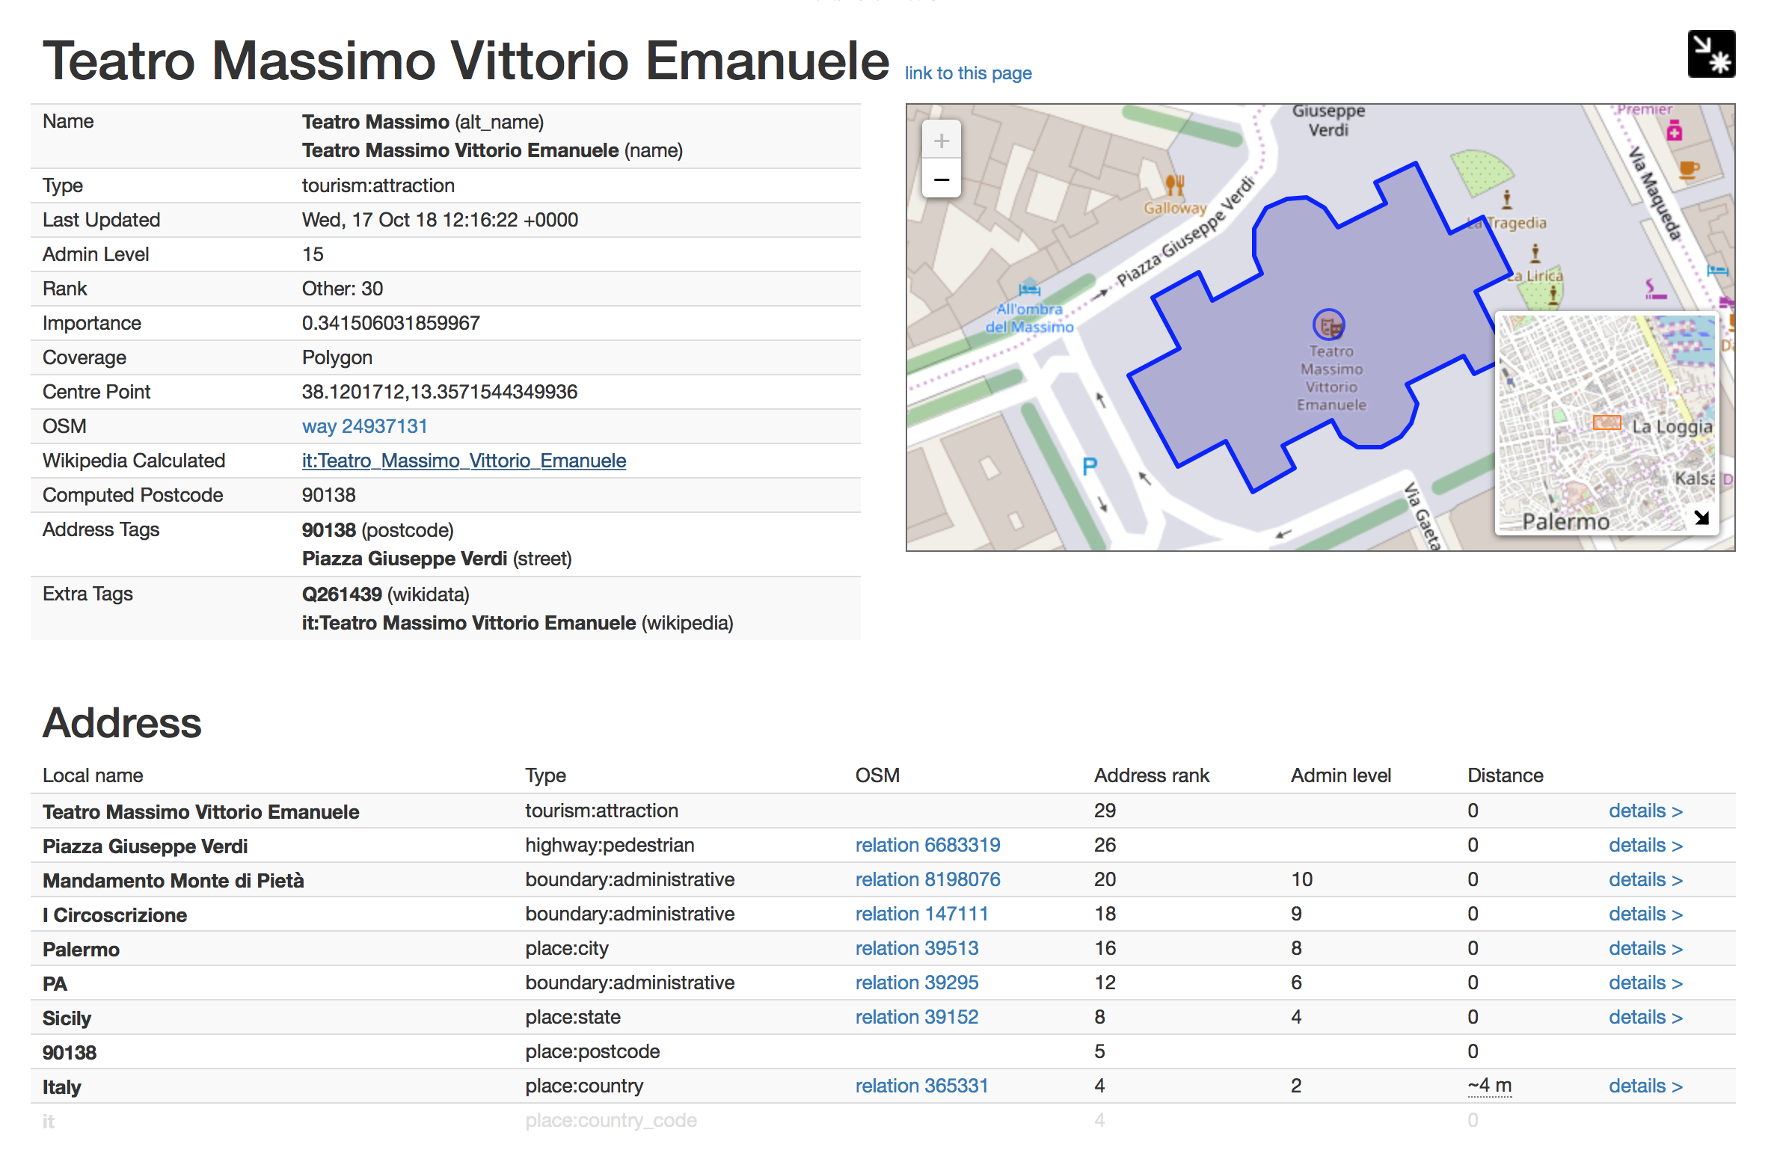Click the Computed Postcode value 90138

(x=328, y=496)
